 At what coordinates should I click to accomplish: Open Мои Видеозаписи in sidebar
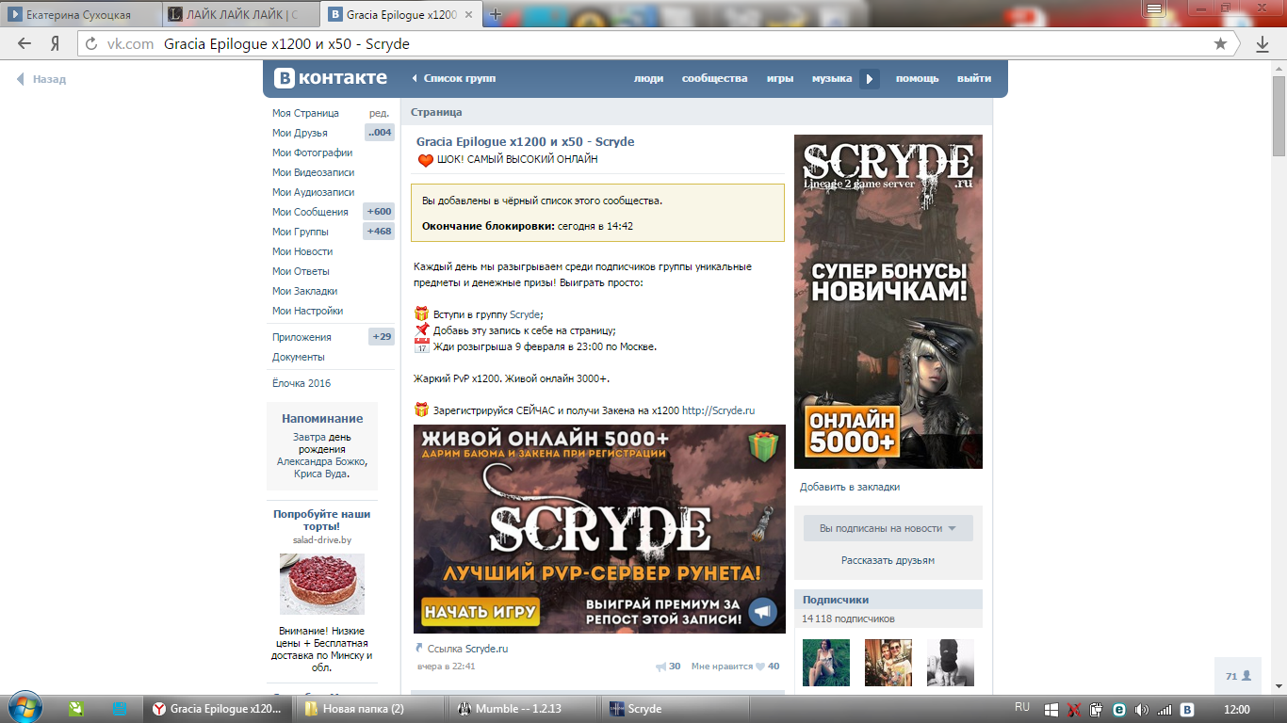tap(314, 172)
